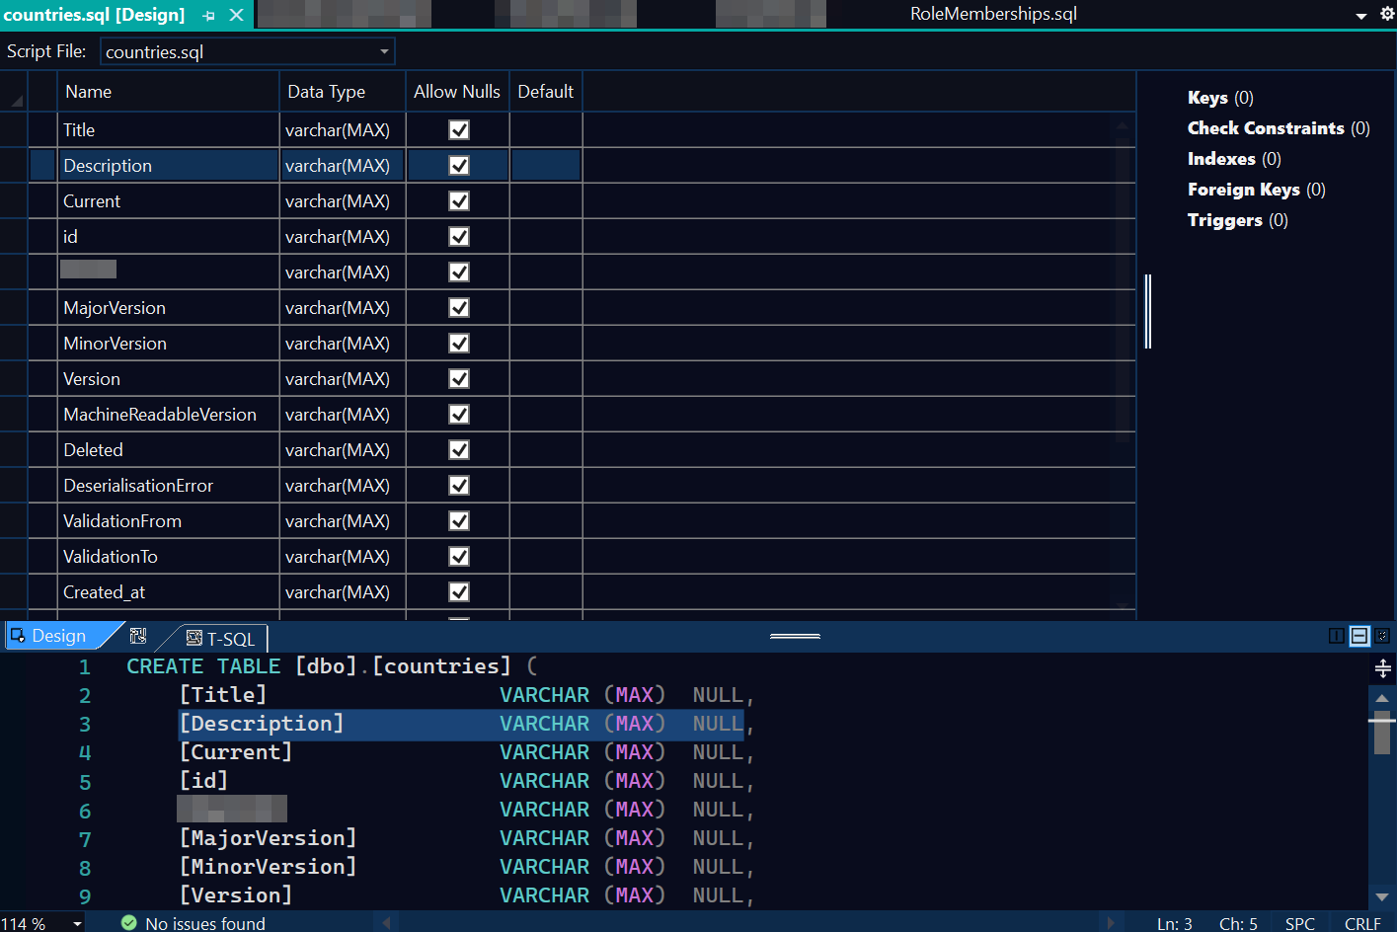This screenshot has height=932, width=1397.
Task: Uncheck Allow Nulls for the Title column
Action: pyautogui.click(x=459, y=129)
